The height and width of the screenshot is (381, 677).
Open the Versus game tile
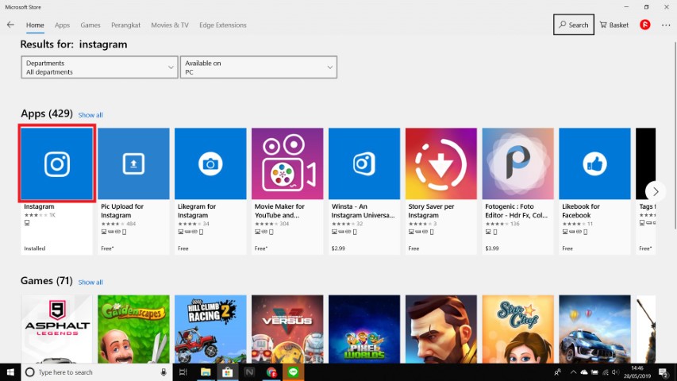click(x=287, y=329)
